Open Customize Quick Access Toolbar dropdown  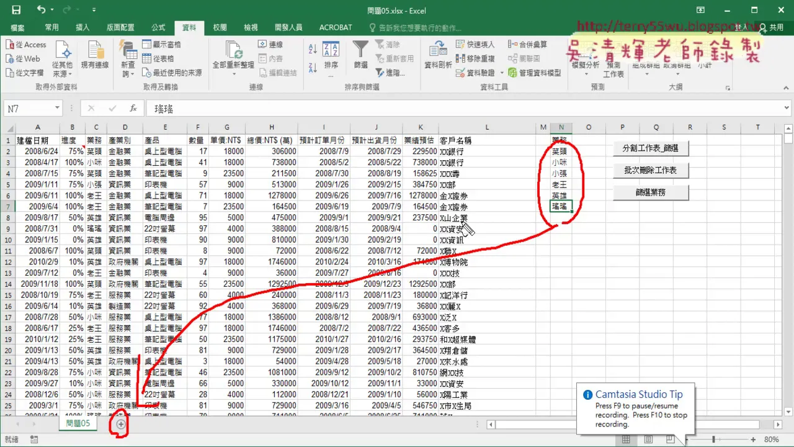94,11
